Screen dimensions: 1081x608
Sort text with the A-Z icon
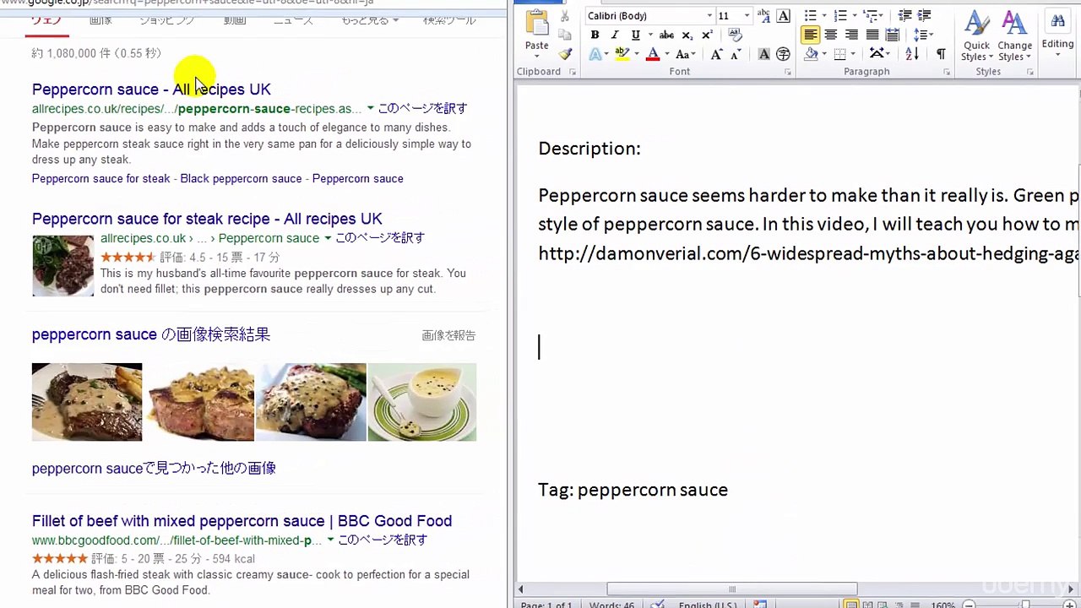(912, 54)
